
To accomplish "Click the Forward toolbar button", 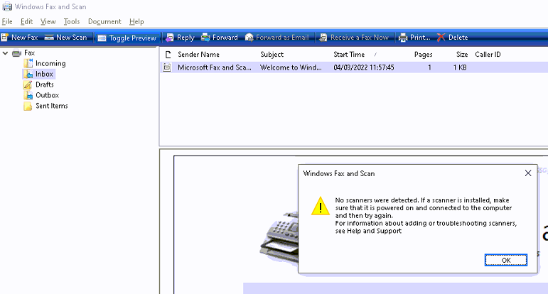I will [x=220, y=38].
